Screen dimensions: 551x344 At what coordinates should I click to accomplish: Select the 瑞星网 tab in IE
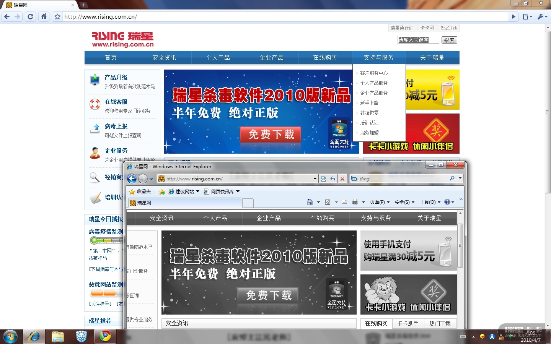tap(184, 203)
